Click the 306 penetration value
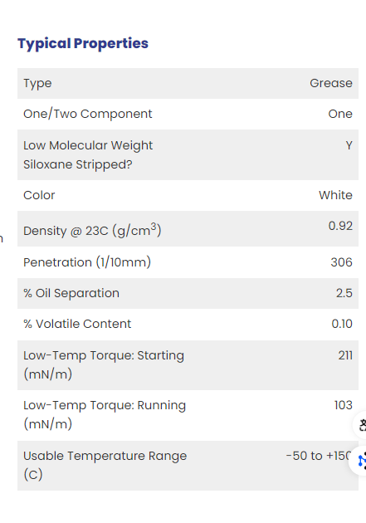The height and width of the screenshot is (523, 366). pyautogui.click(x=341, y=262)
